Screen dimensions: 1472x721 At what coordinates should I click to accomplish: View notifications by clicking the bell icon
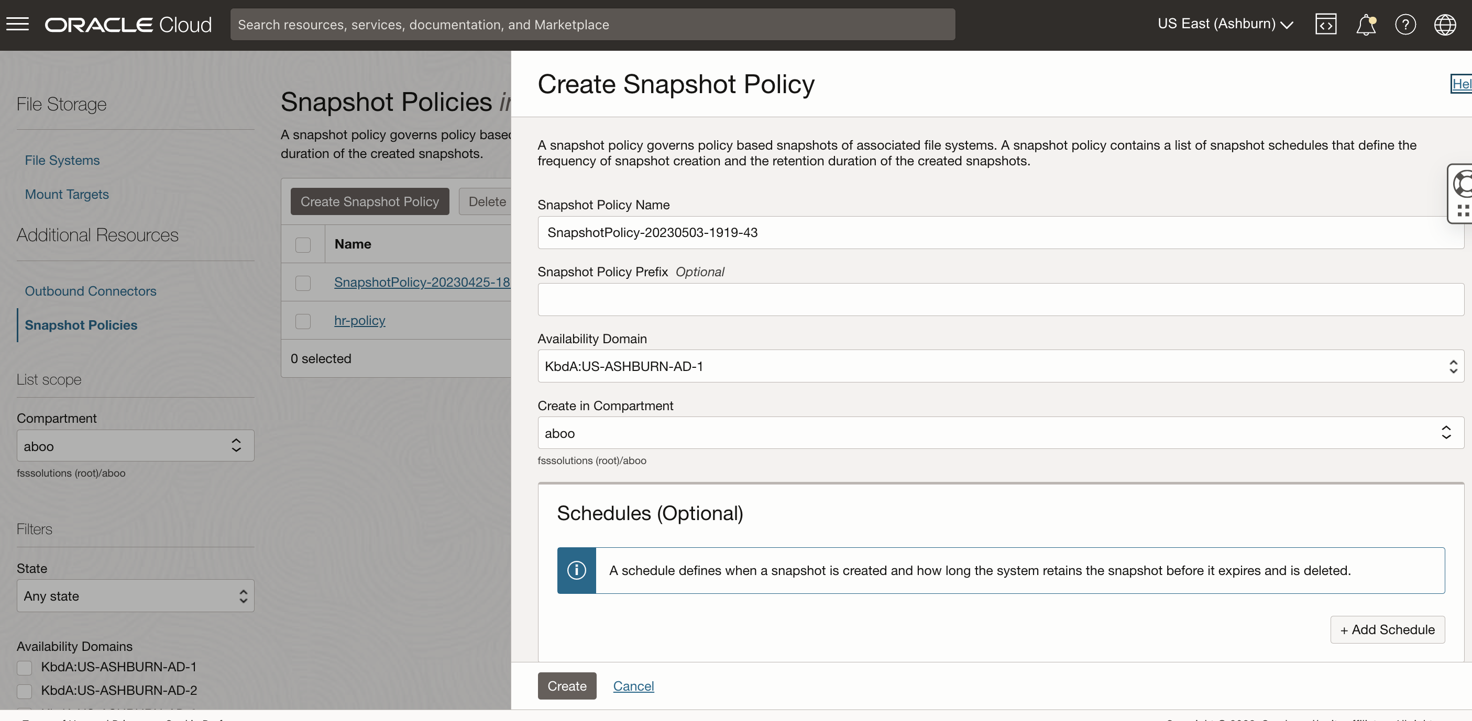(x=1366, y=24)
